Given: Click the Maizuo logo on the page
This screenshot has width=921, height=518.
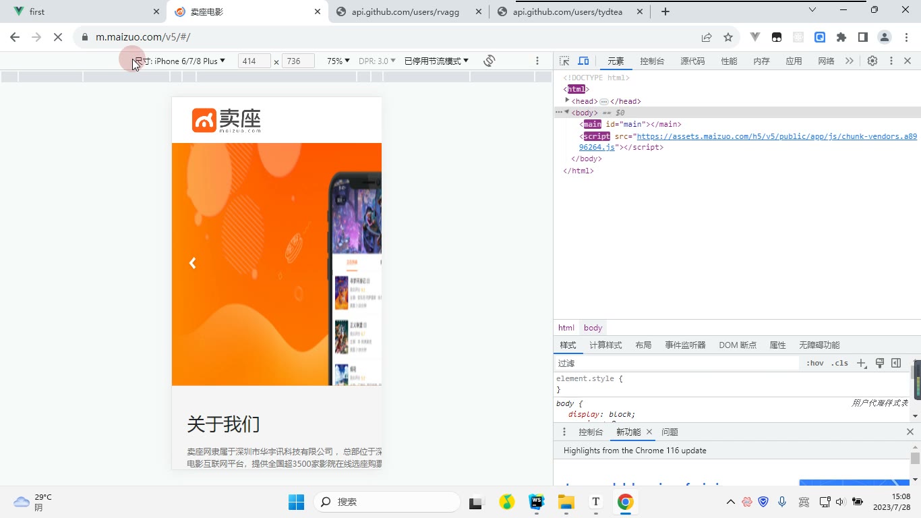Looking at the screenshot, I should click(227, 120).
